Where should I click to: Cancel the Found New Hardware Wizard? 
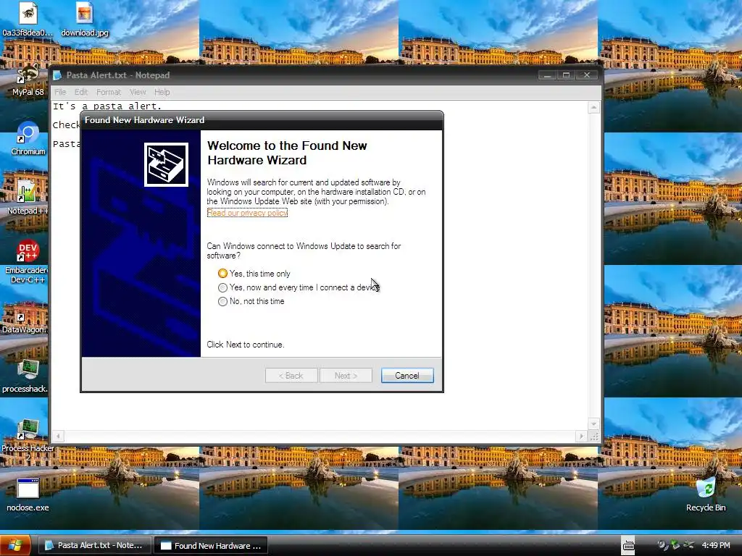[407, 376]
